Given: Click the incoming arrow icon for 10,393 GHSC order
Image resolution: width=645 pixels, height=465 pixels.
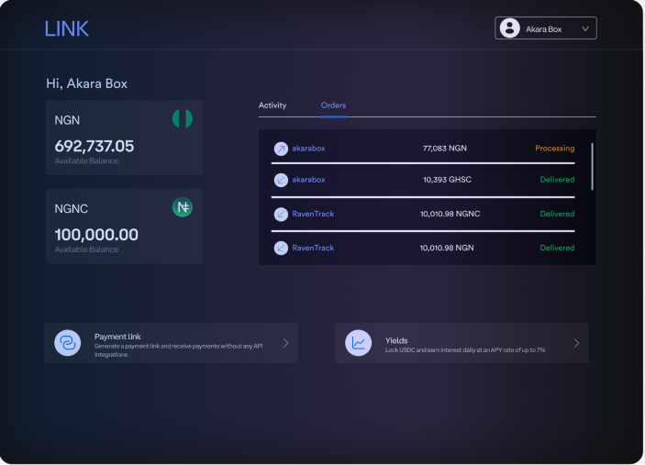Looking at the screenshot, I should coord(281,180).
